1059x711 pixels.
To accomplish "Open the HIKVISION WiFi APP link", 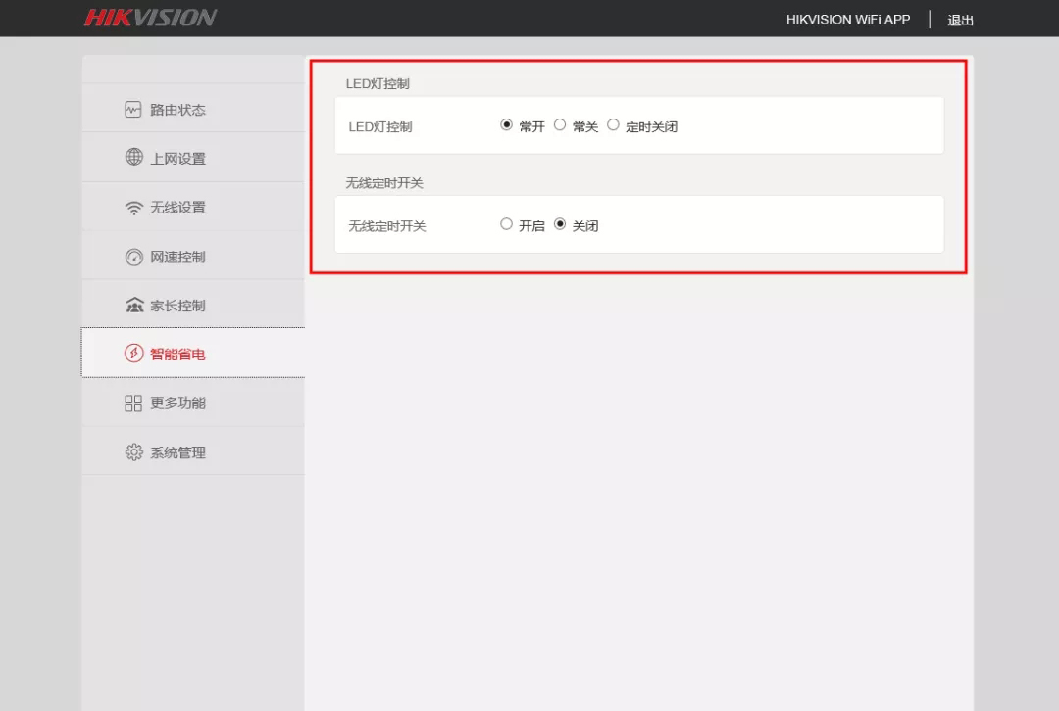I will point(848,20).
